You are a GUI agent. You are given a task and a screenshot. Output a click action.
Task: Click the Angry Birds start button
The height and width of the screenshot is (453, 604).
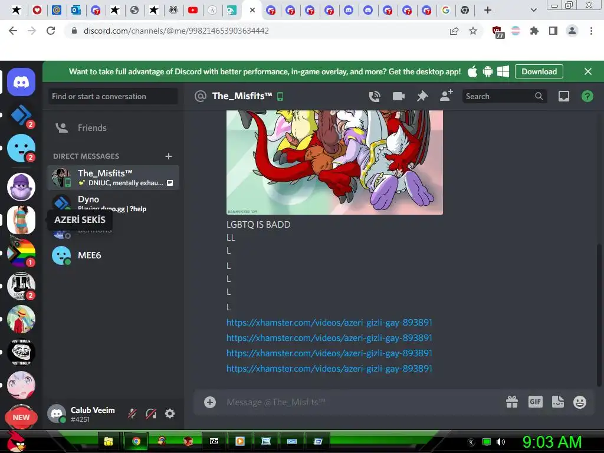tap(15, 441)
